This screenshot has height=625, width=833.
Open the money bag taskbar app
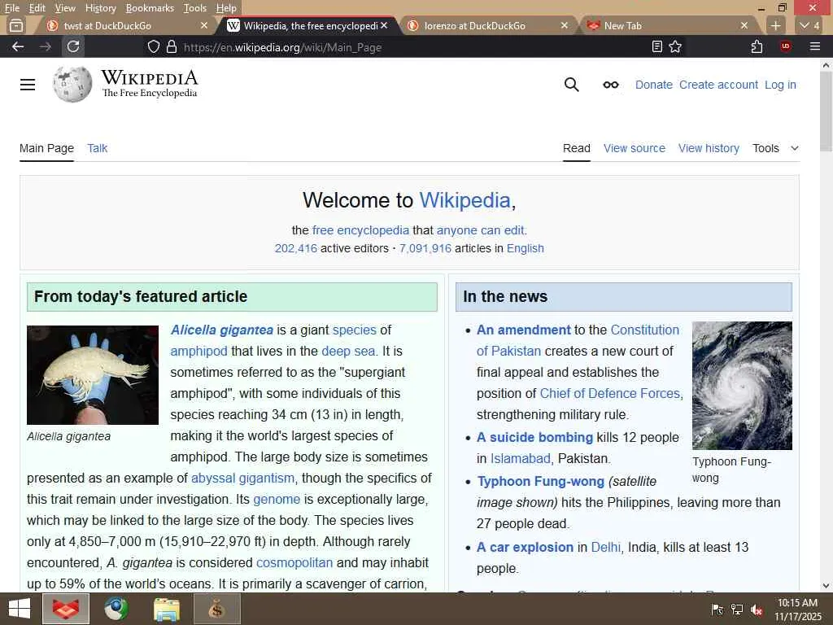point(216,609)
